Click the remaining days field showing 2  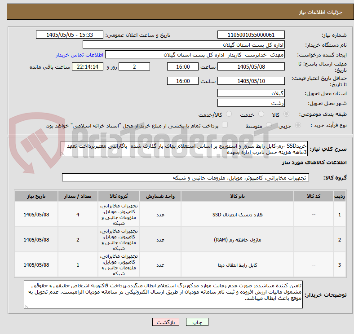coord(134,66)
